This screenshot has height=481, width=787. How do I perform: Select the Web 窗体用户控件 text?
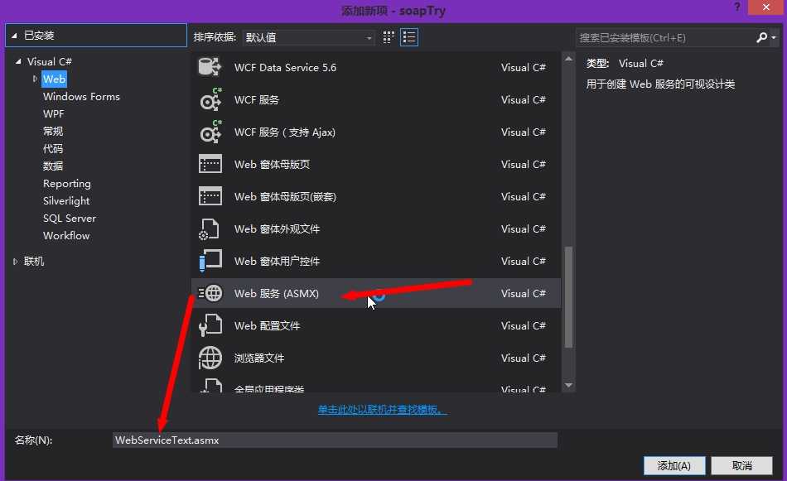coord(277,262)
